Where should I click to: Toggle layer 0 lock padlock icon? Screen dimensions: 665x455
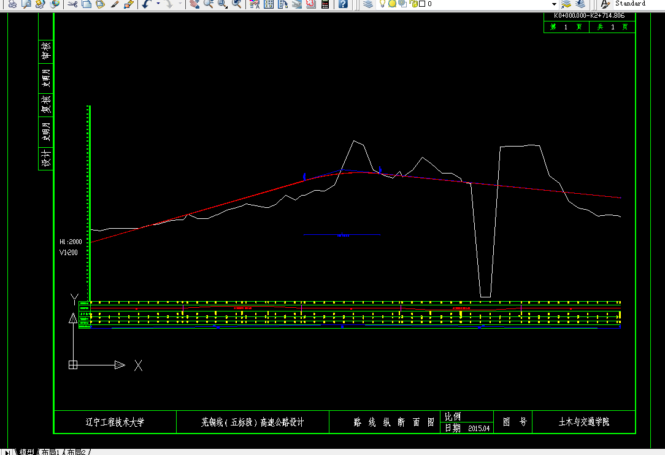tap(413, 4)
